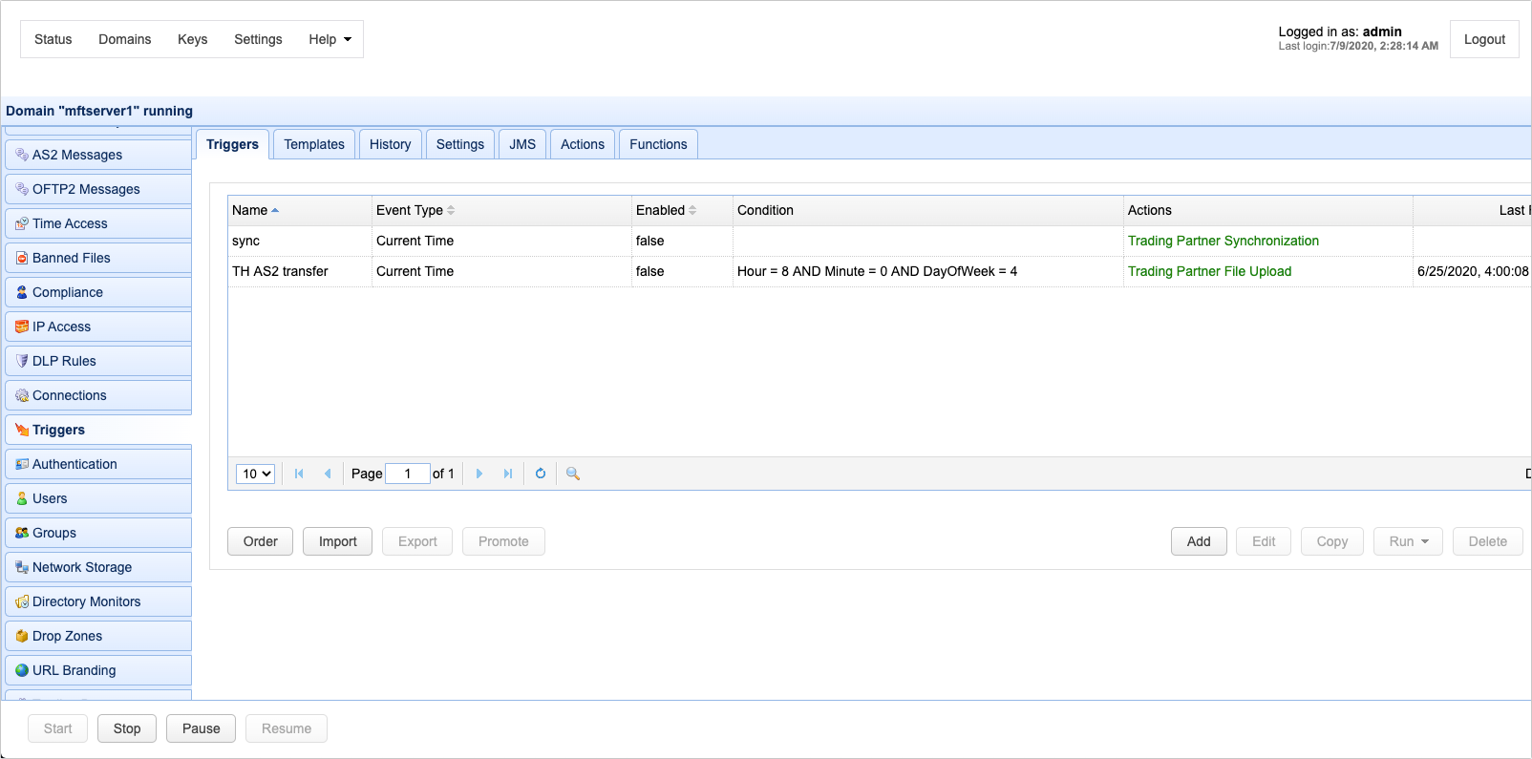Sort by Enabled column arrows

[x=692, y=210]
